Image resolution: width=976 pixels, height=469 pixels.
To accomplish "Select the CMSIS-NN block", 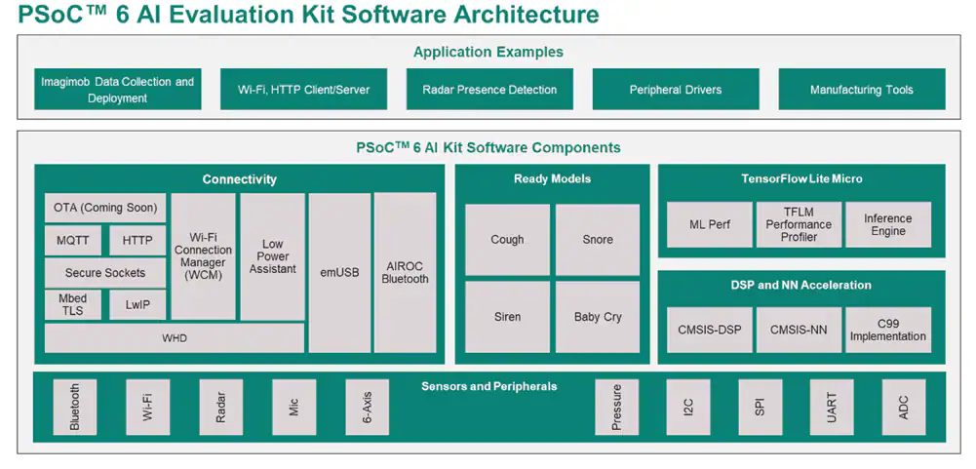I will point(800,331).
